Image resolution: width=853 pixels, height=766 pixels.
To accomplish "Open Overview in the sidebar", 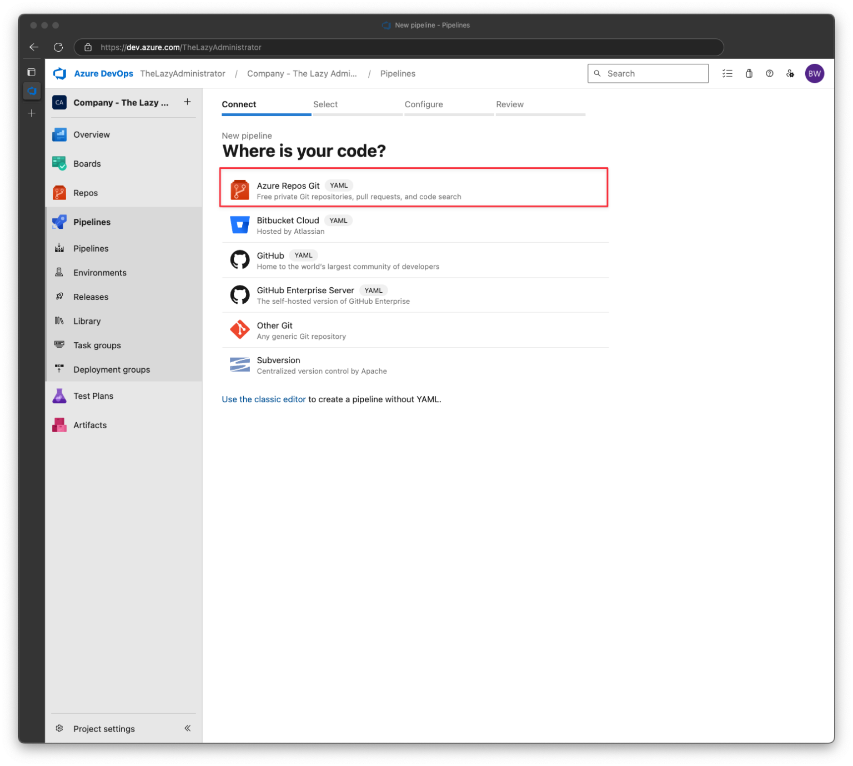I will pyautogui.click(x=123, y=134).
